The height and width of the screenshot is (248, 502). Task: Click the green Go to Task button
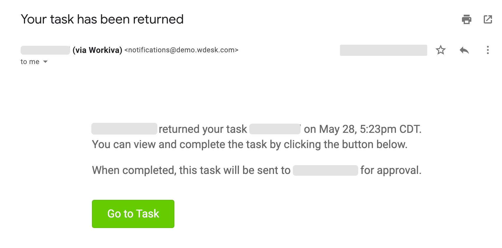point(133,214)
